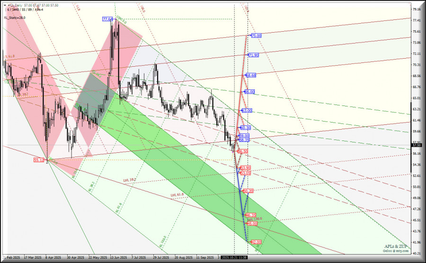This screenshot has height=263, width=426.
Task: Click the RL 61.8 line label
Action: click(119, 209)
